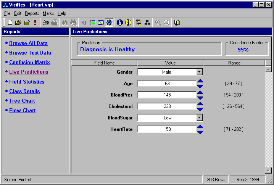This screenshot has width=274, height=185.
Task: Click the scrollbar down arrow
Action: pos(268,171)
